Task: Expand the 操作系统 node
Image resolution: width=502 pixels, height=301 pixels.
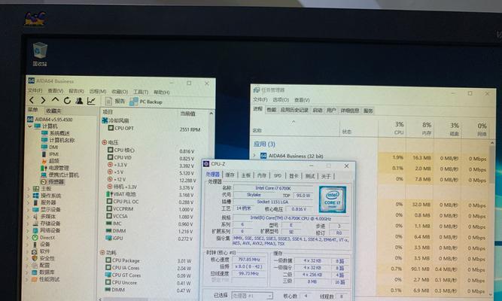Action: pyautogui.click(x=29, y=196)
